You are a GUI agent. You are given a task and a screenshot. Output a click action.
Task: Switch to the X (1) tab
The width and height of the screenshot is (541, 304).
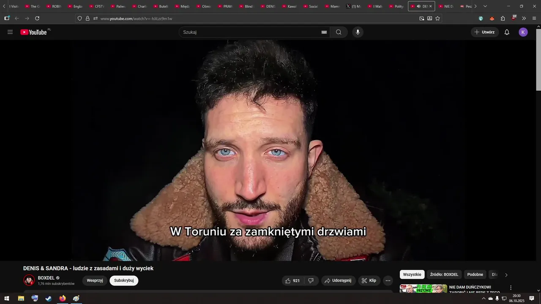pyautogui.click(x=354, y=6)
